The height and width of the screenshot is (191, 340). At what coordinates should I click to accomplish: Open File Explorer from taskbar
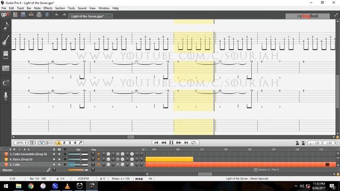coord(19,186)
